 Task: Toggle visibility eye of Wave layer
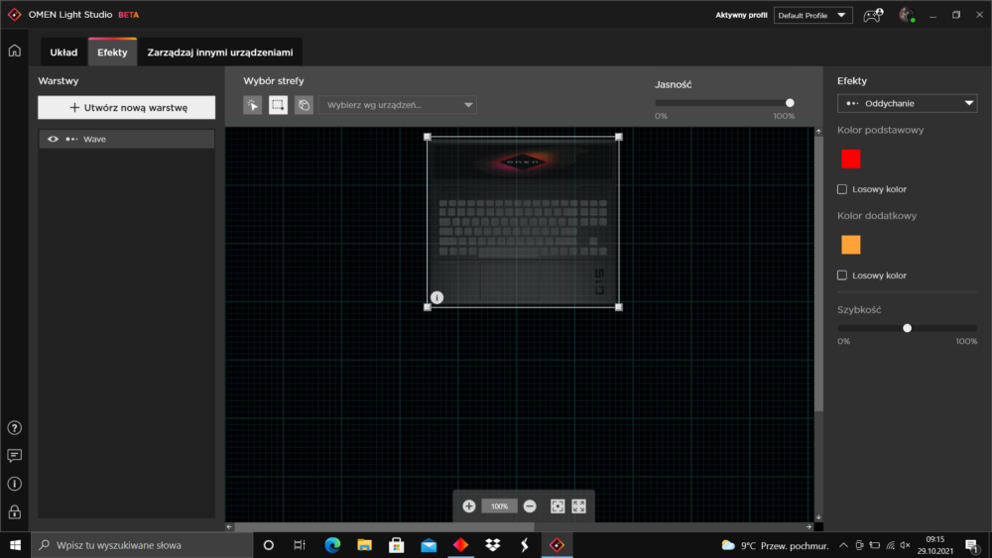(54, 139)
